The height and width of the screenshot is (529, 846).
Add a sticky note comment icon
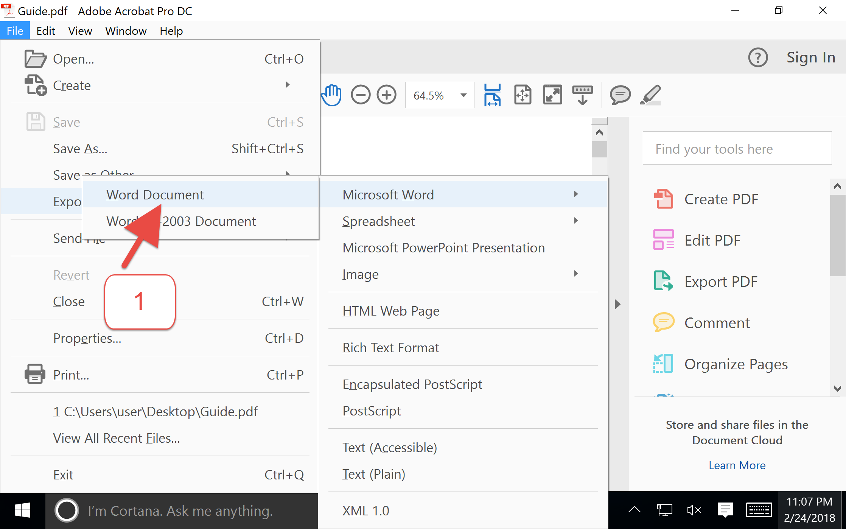point(620,95)
